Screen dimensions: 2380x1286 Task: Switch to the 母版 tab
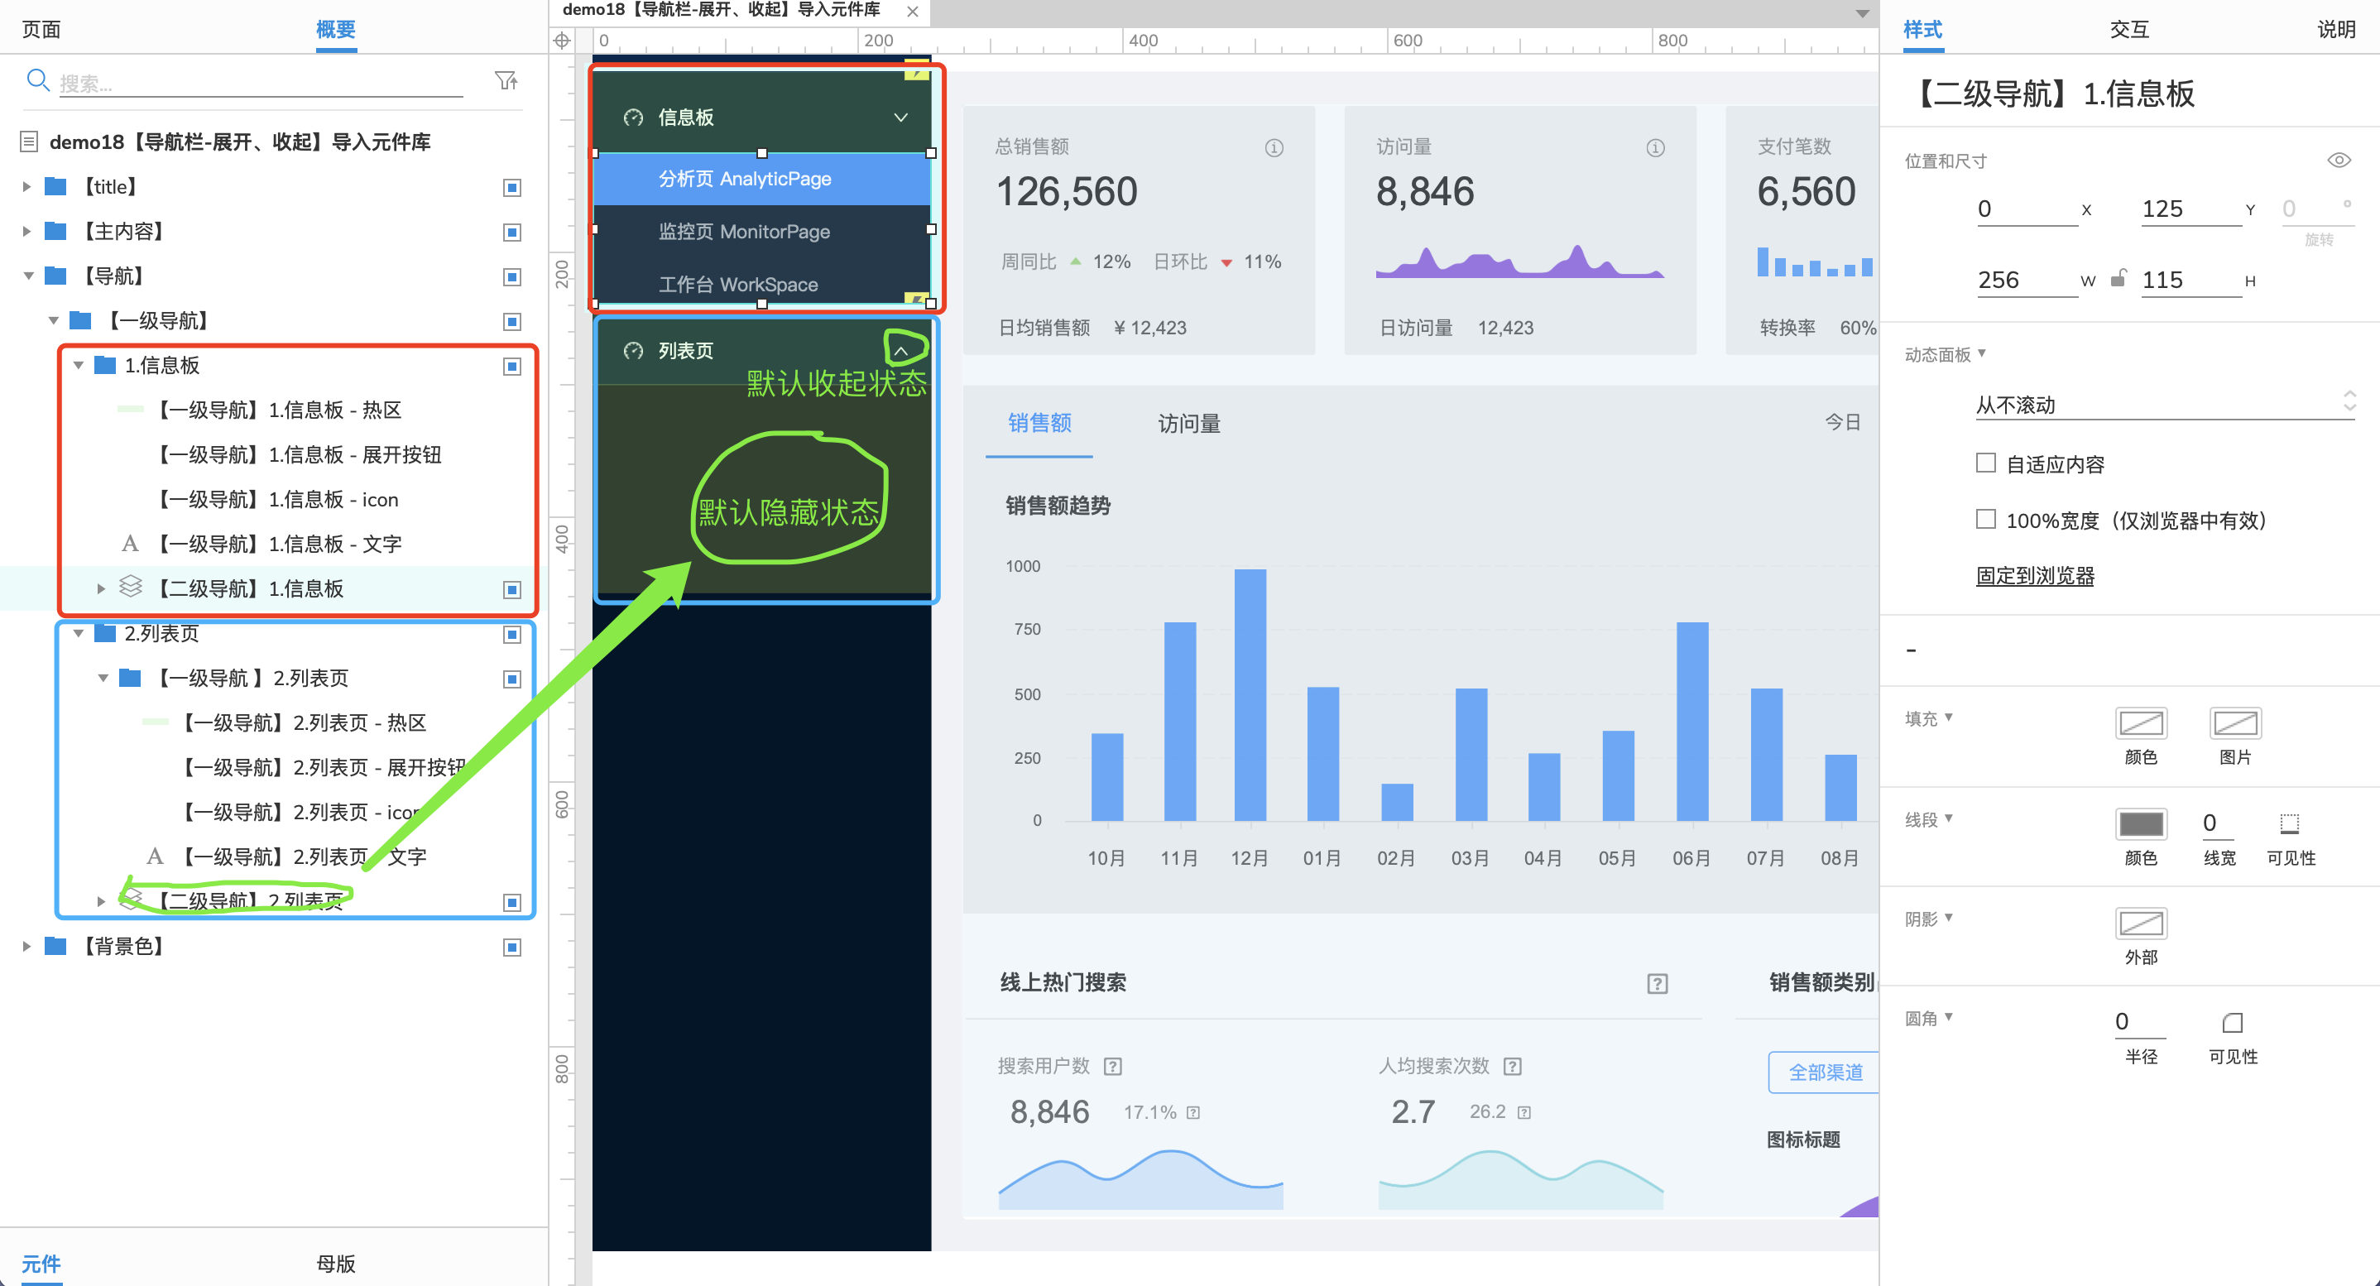(x=335, y=1263)
